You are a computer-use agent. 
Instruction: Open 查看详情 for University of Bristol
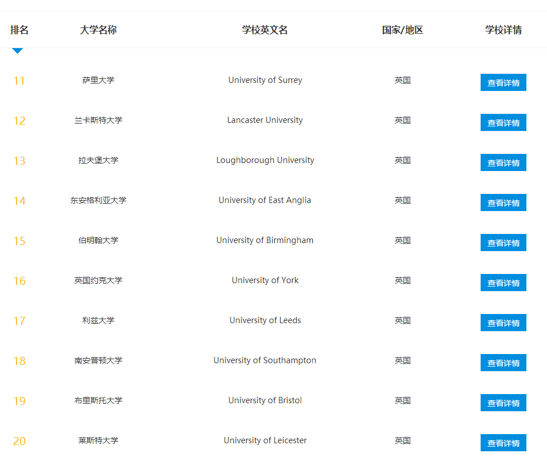click(x=504, y=403)
